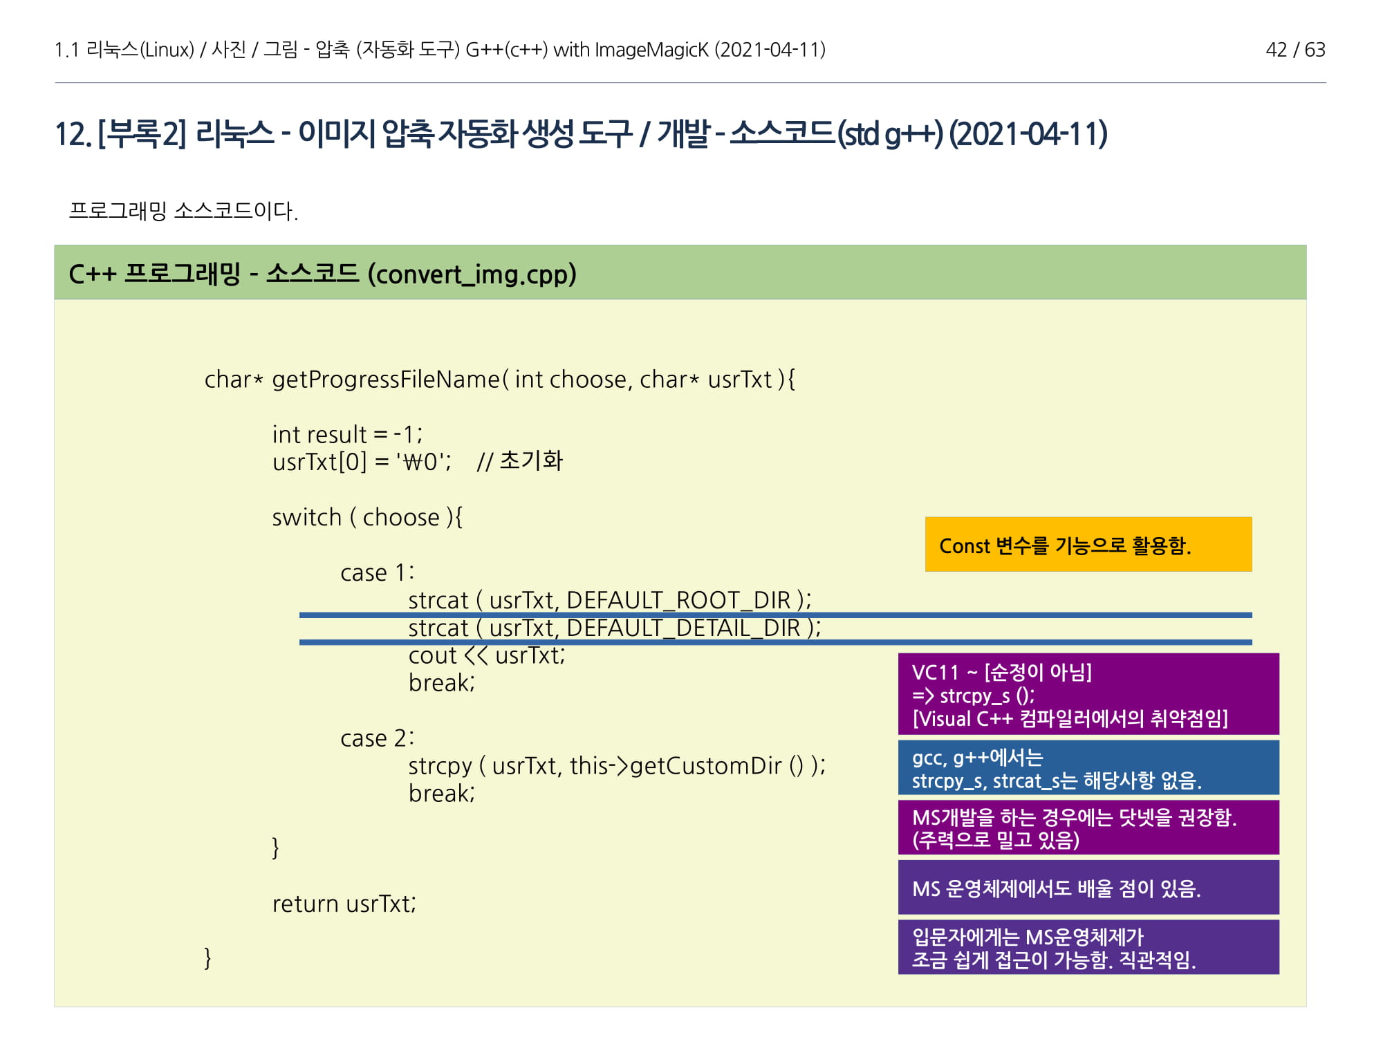Viewport: 1383px width, 1037px height.
Task: Click the getProgressFileName function signature line
Action: [499, 380]
